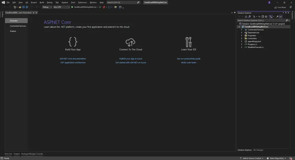Click the Live Share button
295x160 pixels.
pos(280,7)
